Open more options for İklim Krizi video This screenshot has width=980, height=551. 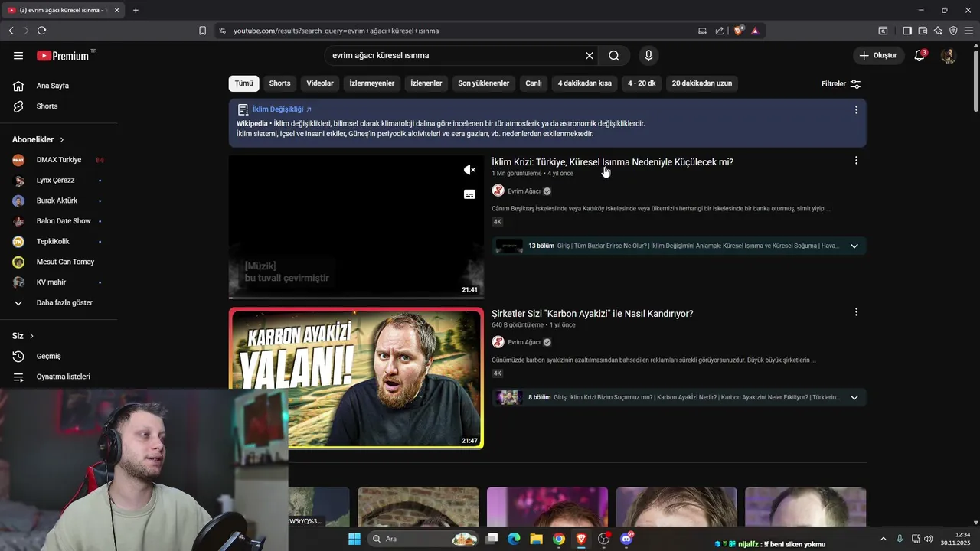pos(856,161)
